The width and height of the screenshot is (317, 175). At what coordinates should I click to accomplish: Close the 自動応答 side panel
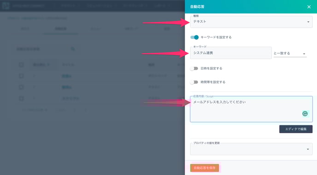(309, 7)
